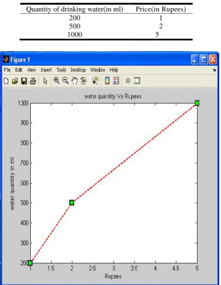Minimize the Figure 1 window
The width and height of the screenshot is (221, 285).
click(x=195, y=59)
